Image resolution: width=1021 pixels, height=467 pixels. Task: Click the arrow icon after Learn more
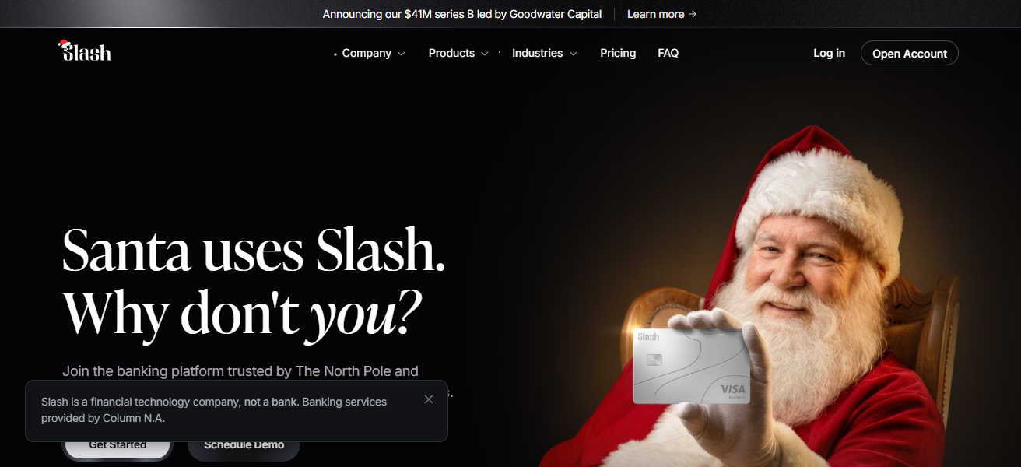click(693, 14)
